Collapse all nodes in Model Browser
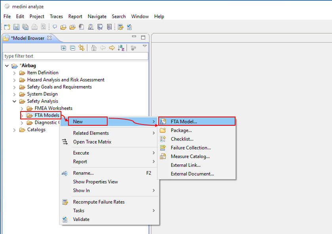Image resolution: width=332 pixels, height=234 pixels. 72,48
